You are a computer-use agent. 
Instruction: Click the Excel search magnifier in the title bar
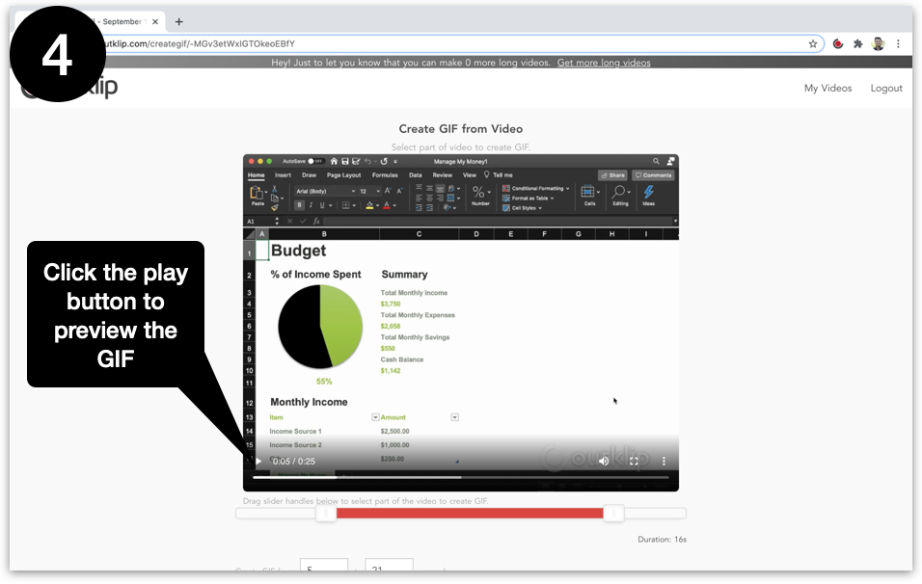(x=656, y=161)
